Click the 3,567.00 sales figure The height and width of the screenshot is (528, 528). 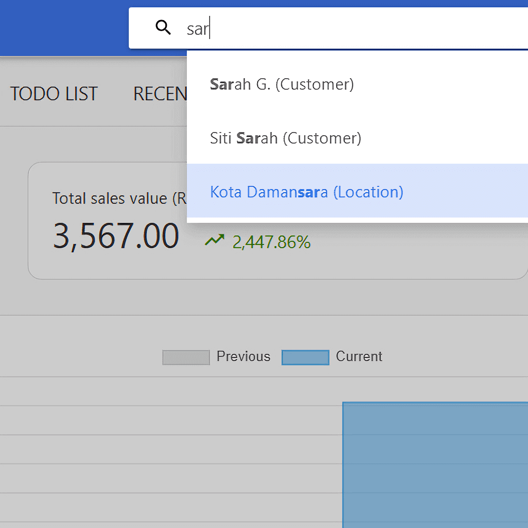[x=116, y=236]
